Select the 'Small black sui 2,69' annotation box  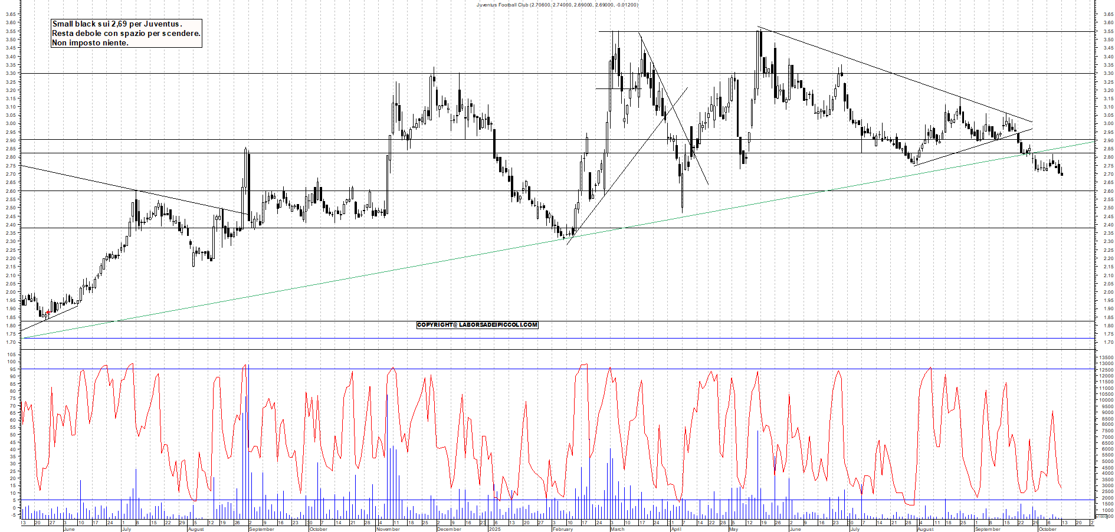click(126, 34)
